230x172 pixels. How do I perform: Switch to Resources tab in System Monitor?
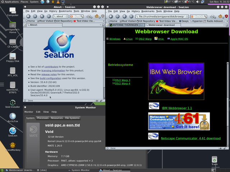click(x=57, y=118)
